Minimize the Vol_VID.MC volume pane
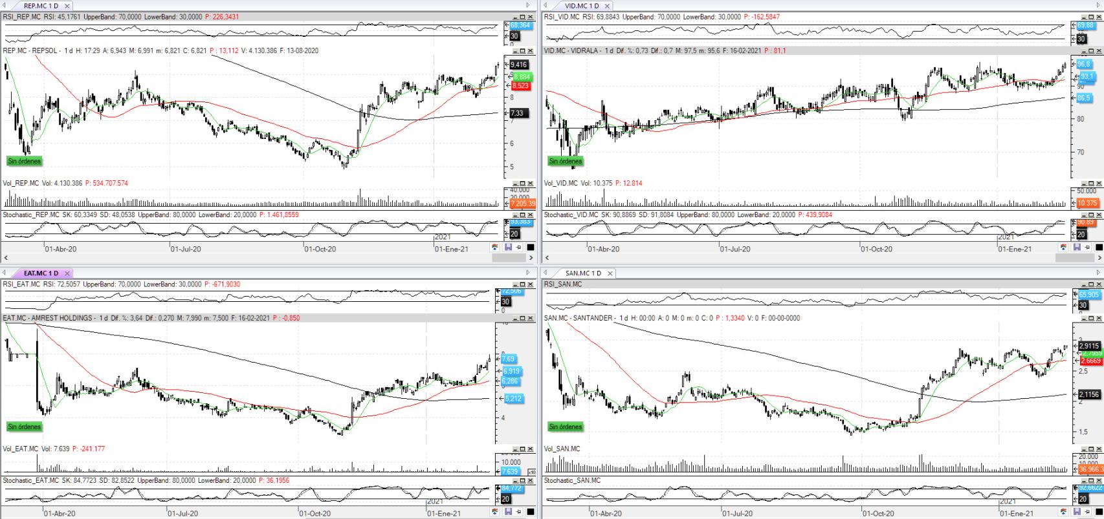The image size is (1104, 519). pyautogui.click(x=1081, y=184)
